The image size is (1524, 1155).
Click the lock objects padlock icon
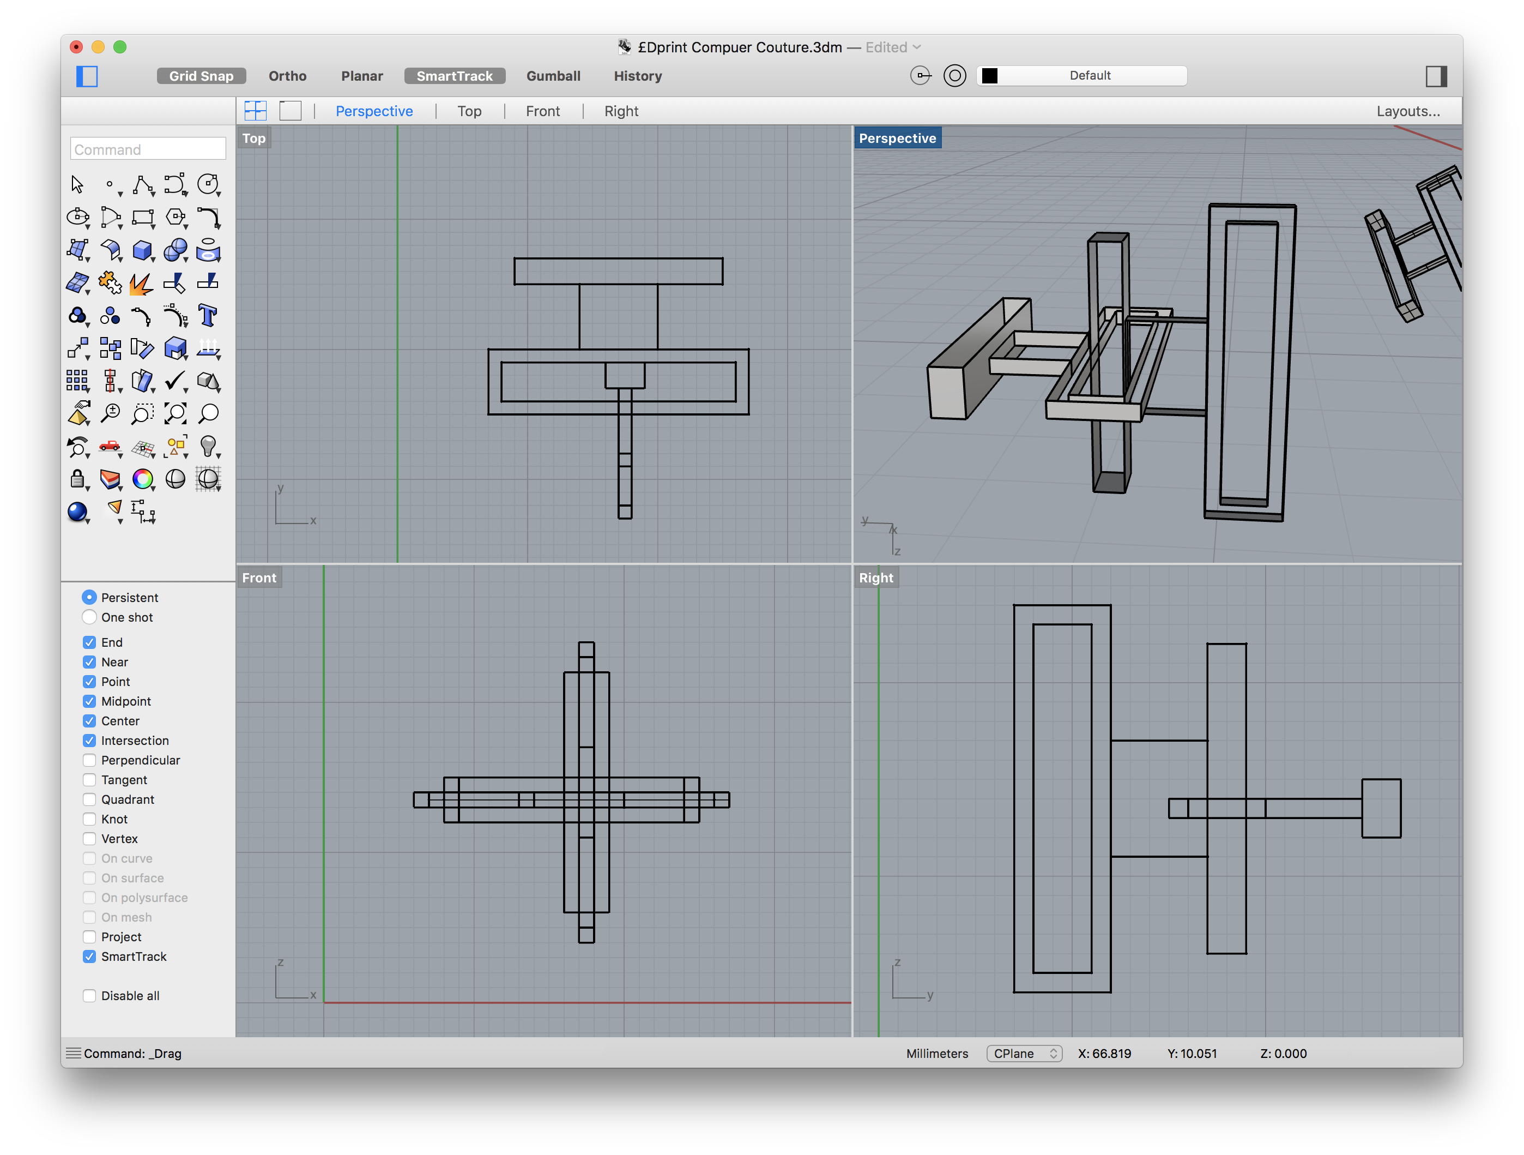pyautogui.click(x=77, y=479)
